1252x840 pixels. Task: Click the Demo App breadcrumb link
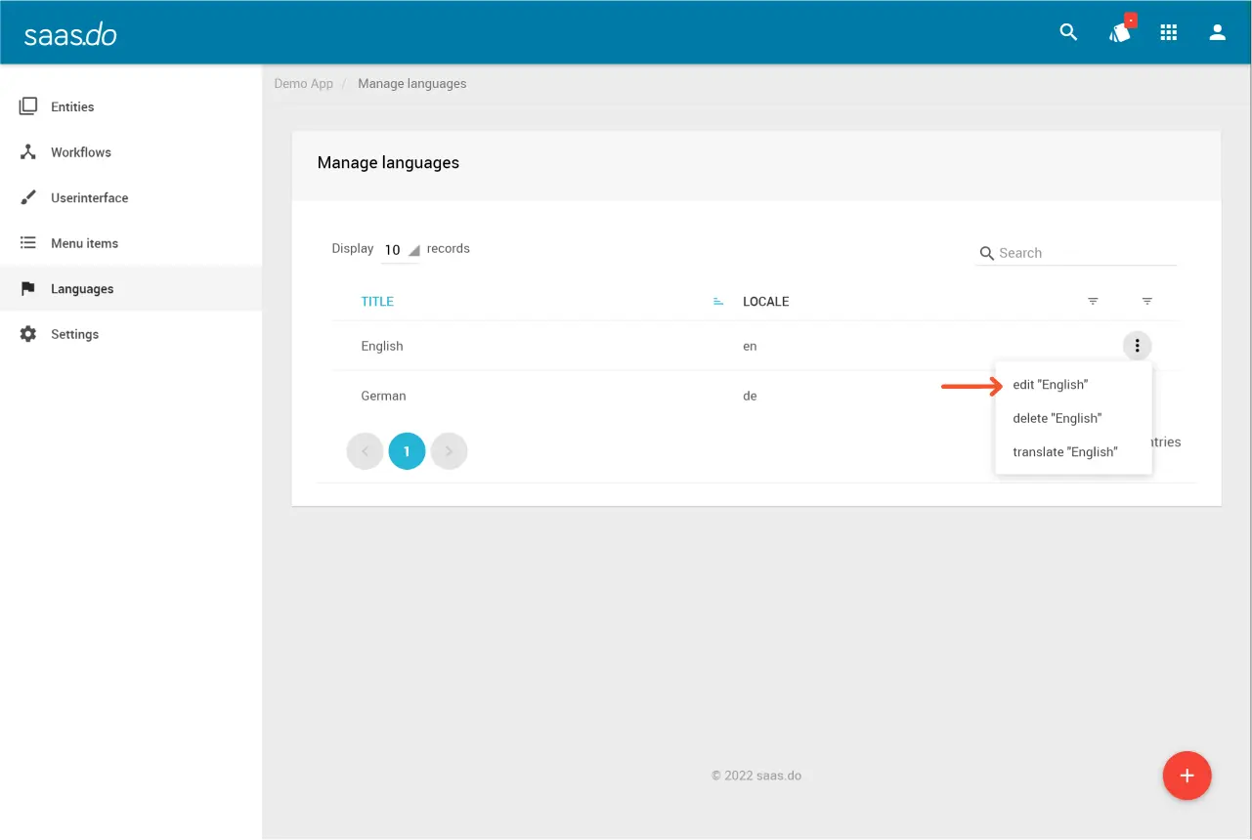click(303, 84)
